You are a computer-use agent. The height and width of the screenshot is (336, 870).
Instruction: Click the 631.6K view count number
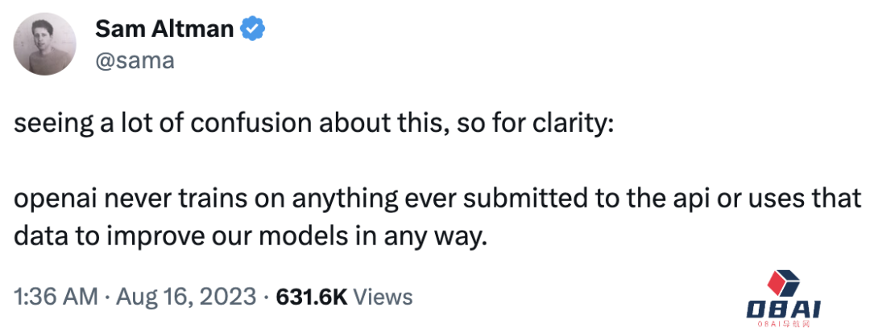[311, 297]
